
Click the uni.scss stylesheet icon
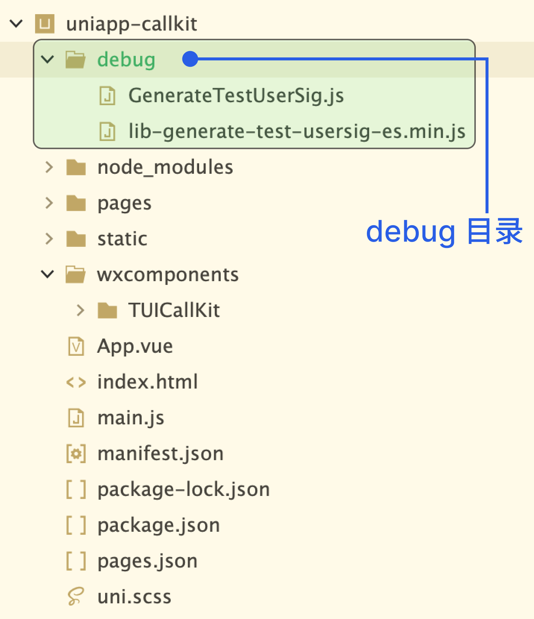coord(76,597)
